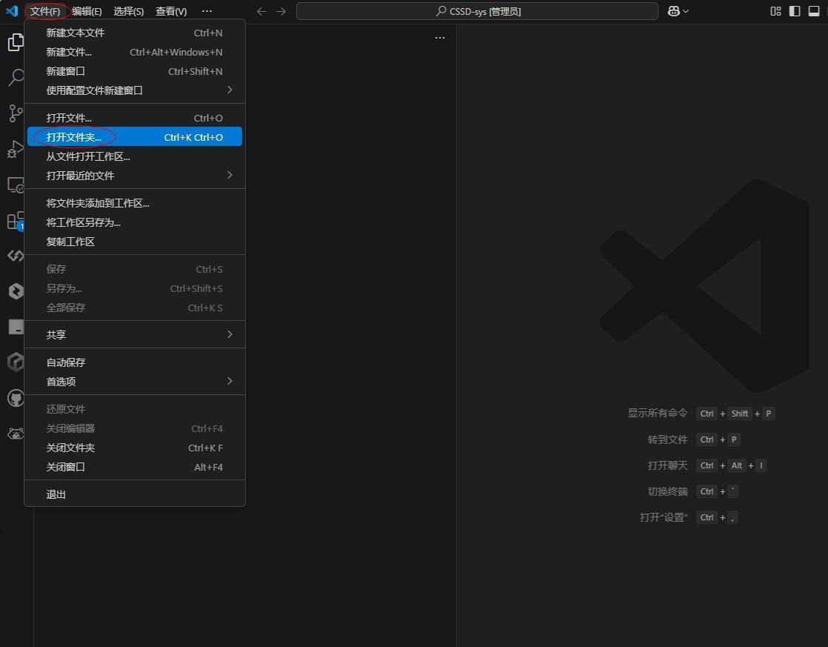Open the 编辑(E) menu

pyautogui.click(x=87, y=11)
